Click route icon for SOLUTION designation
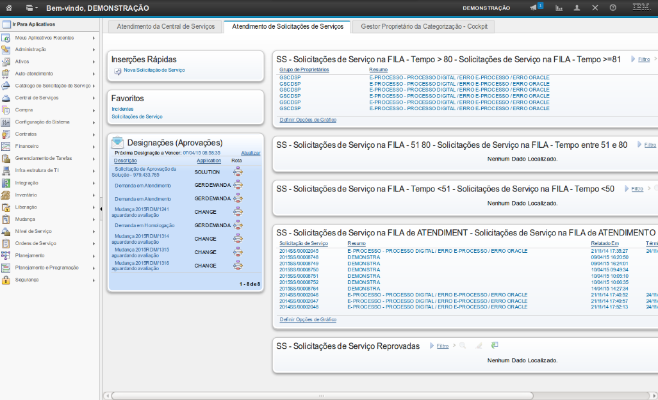Screen dimensions: 658x400 [x=238, y=172]
